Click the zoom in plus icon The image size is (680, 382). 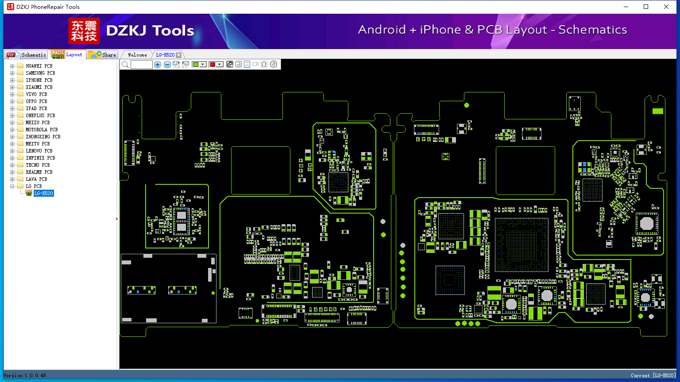coord(158,65)
